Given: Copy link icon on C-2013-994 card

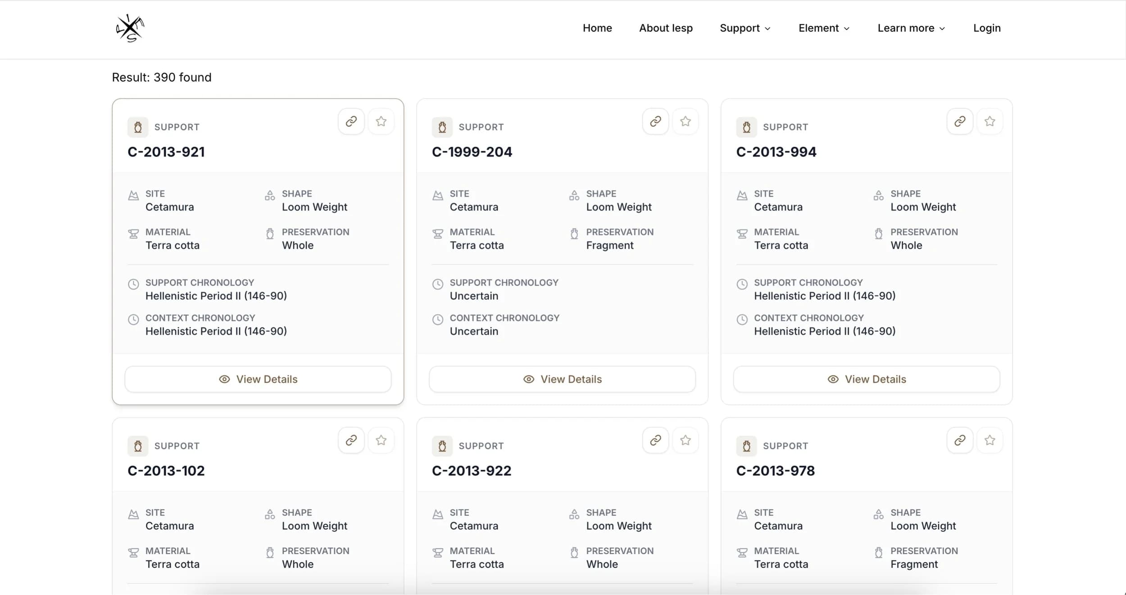Looking at the screenshot, I should (960, 121).
